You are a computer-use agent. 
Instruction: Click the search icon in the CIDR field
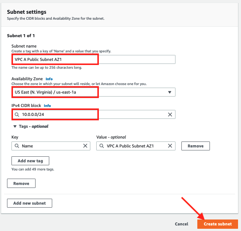tap(17, 115)
